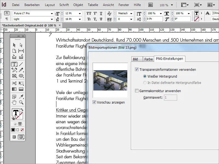Select the Gradient Feather tool
This screenshot has height=164, width=219.
[21, 89]
